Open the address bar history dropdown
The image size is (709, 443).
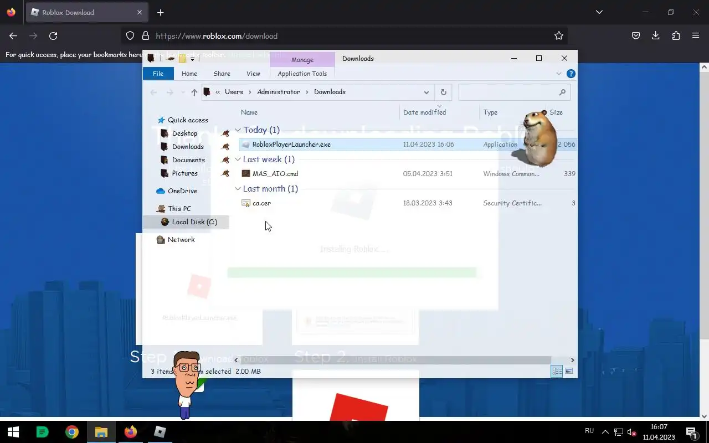coord(426,92)
